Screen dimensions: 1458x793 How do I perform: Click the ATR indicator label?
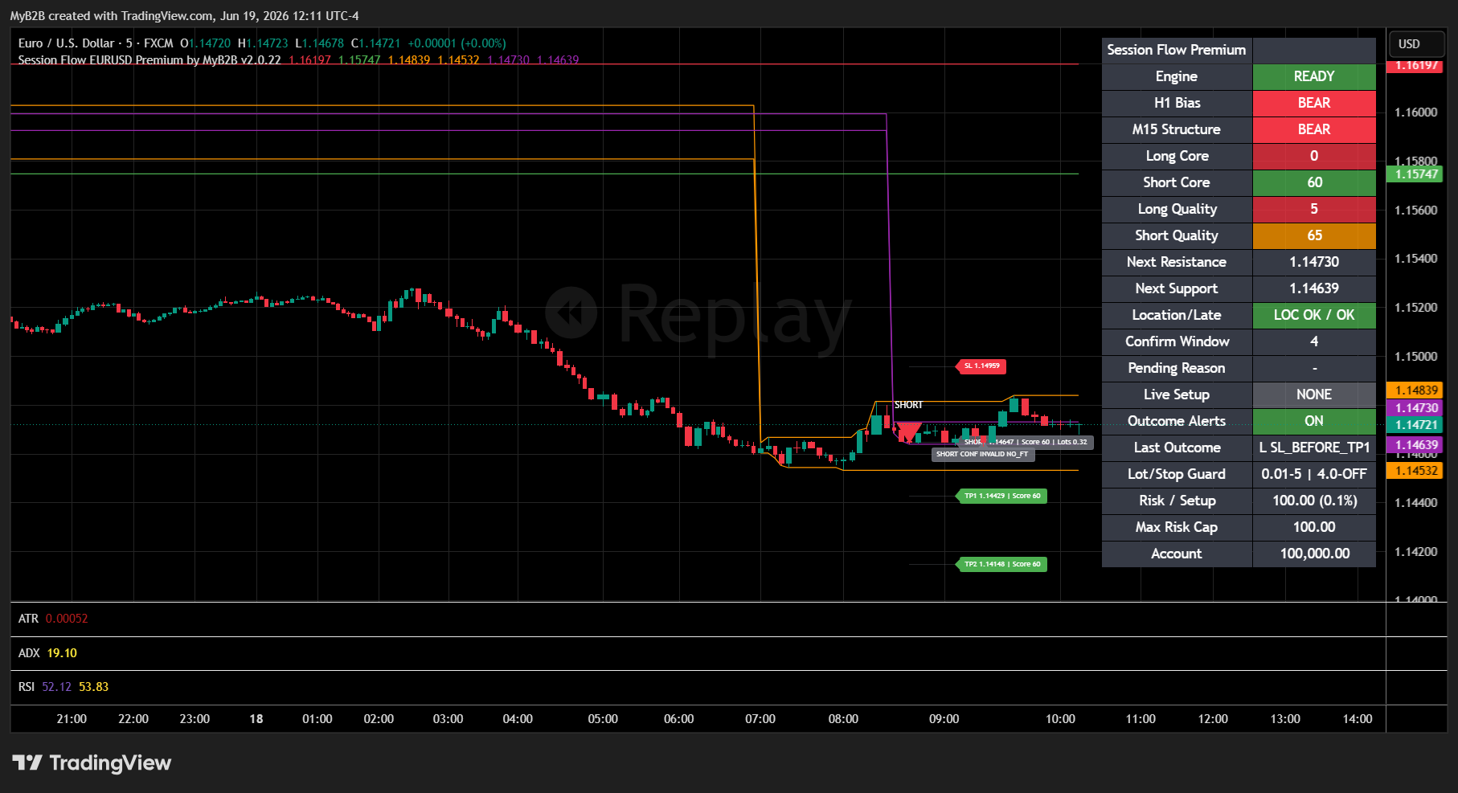[28, 619]
